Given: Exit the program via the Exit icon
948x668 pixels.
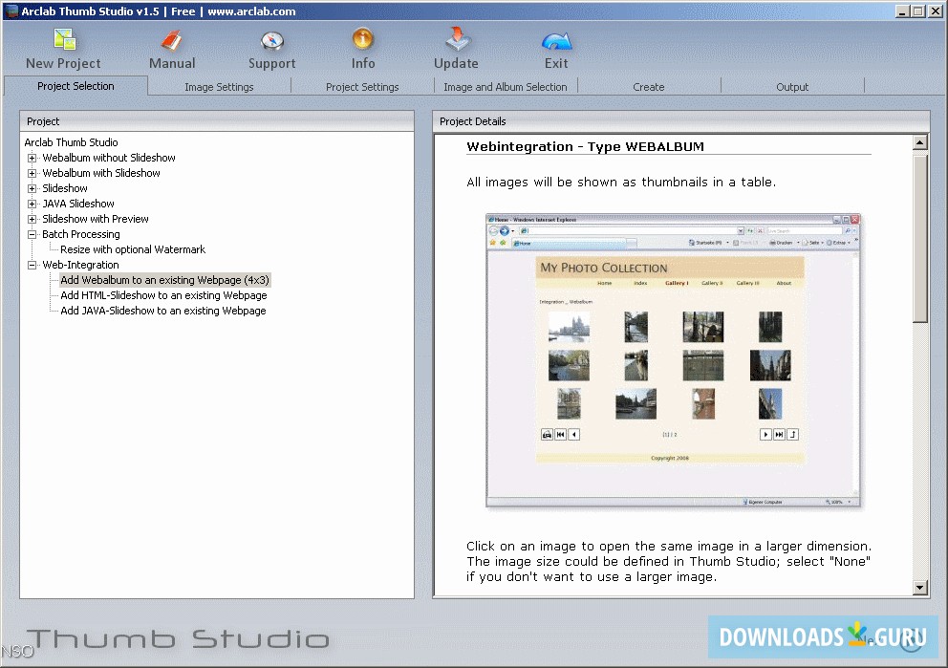Looking at the screenshot, I should click(556, 40).
